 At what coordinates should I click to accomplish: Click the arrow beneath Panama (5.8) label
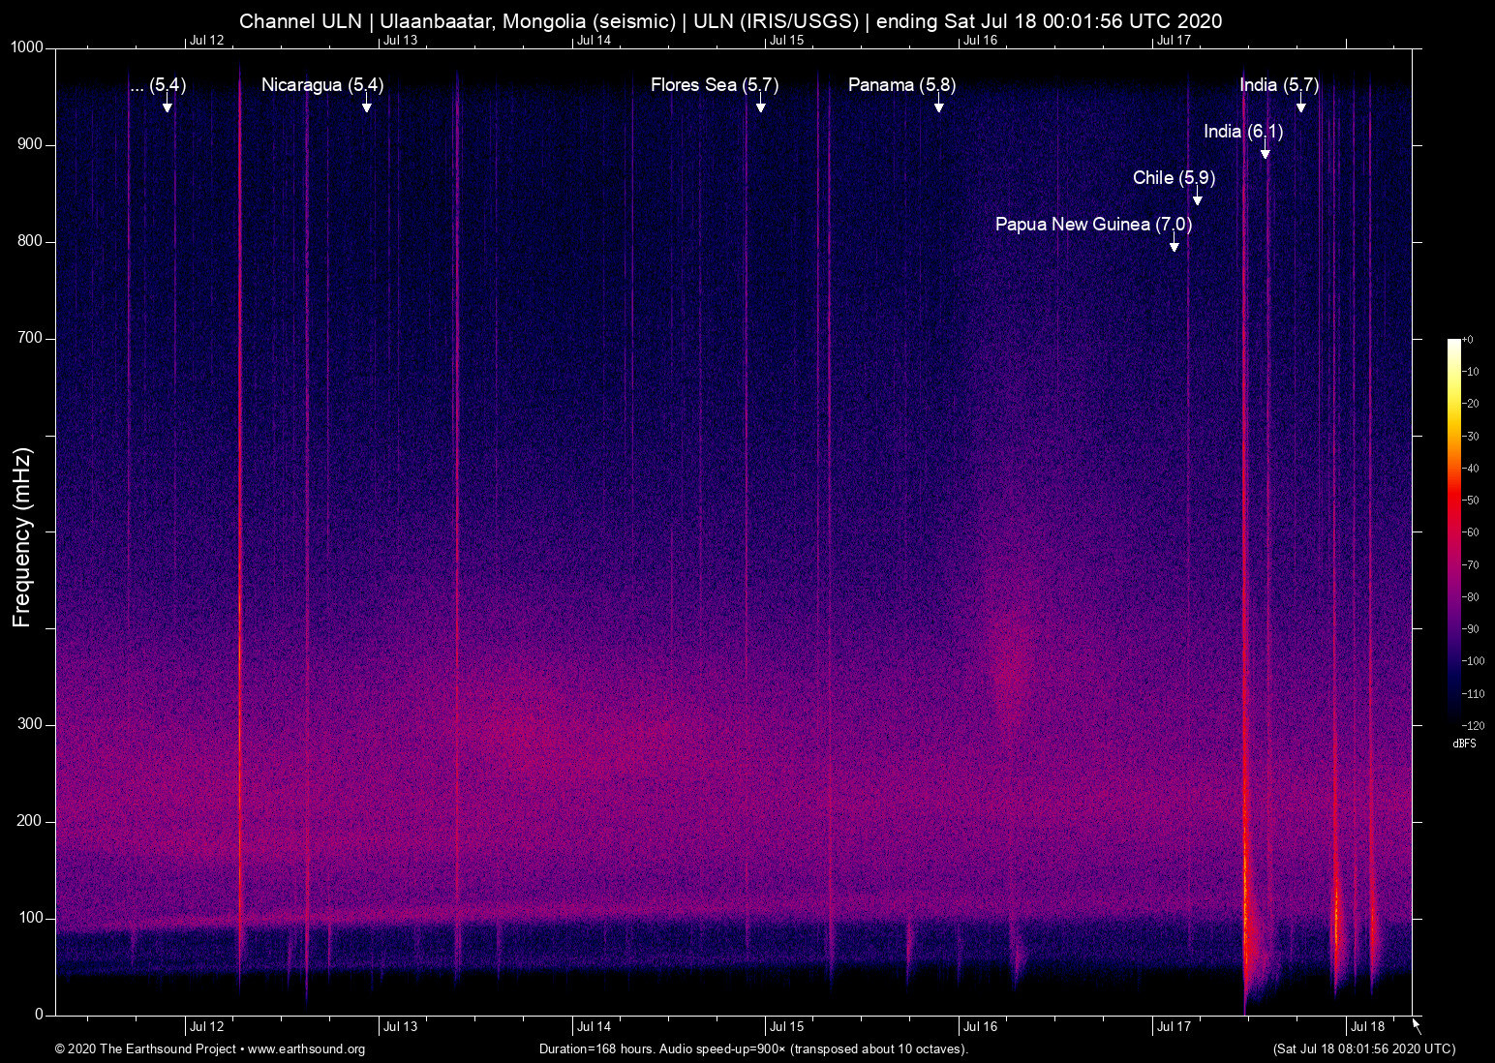pos(938,105)
